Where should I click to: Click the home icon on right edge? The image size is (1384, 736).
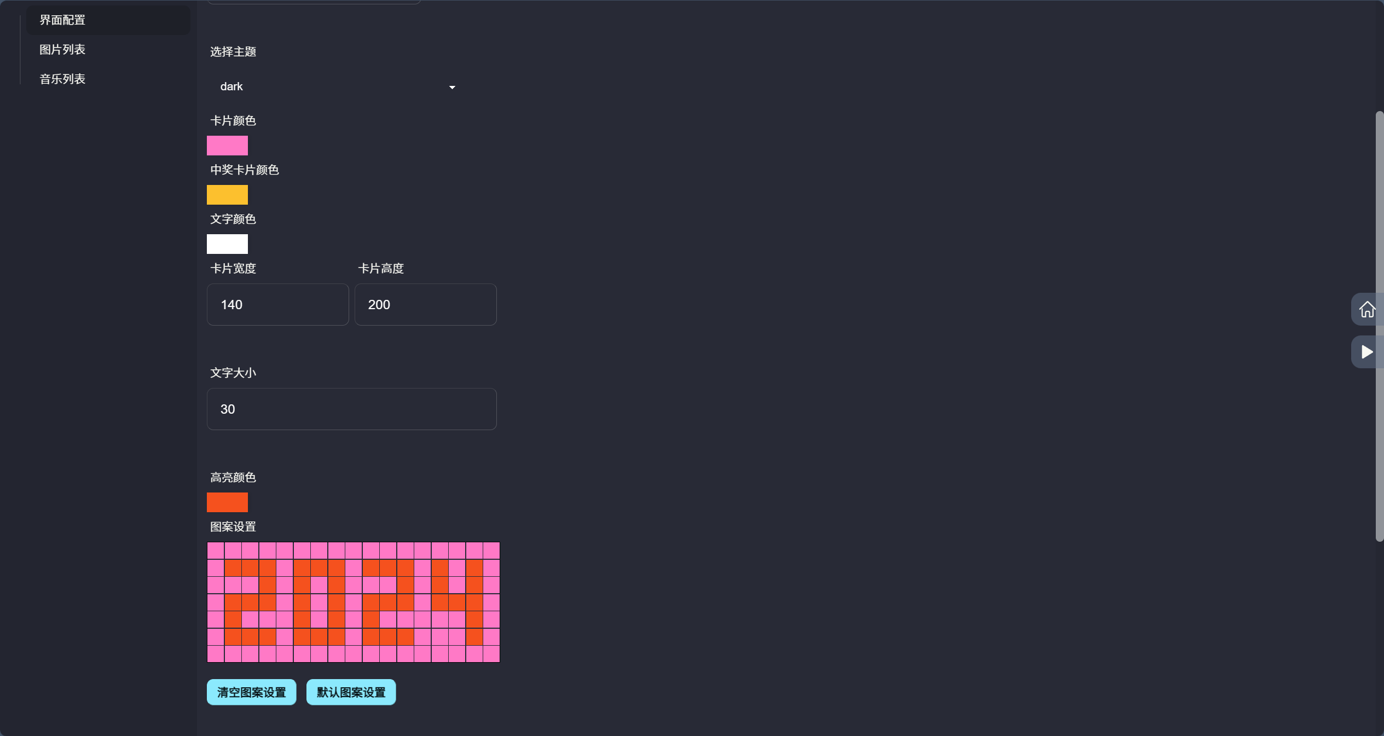coord(1366,310)
